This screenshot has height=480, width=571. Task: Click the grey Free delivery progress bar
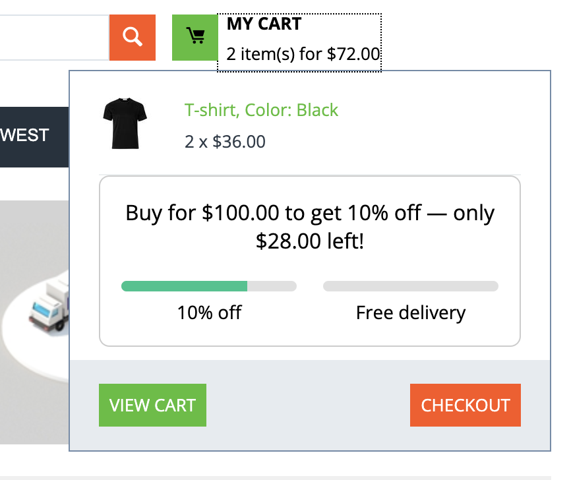(410, 286)
